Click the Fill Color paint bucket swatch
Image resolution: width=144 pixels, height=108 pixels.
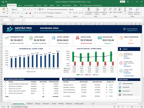pos(26,13)
